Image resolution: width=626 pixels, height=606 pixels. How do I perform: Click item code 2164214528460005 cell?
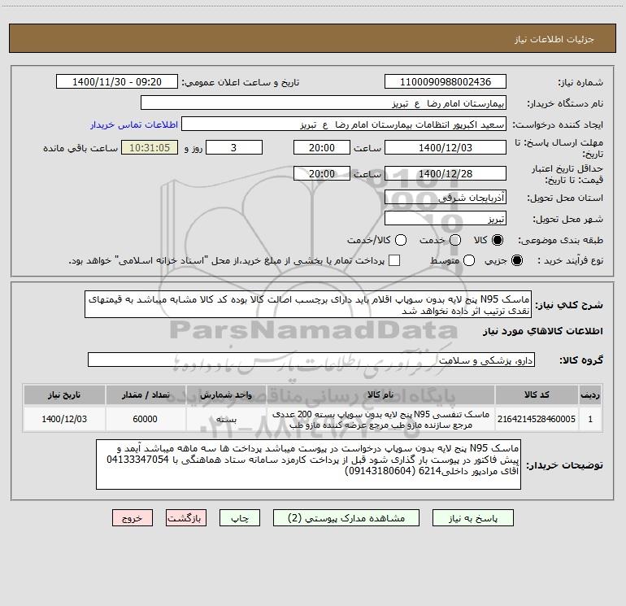537,419
